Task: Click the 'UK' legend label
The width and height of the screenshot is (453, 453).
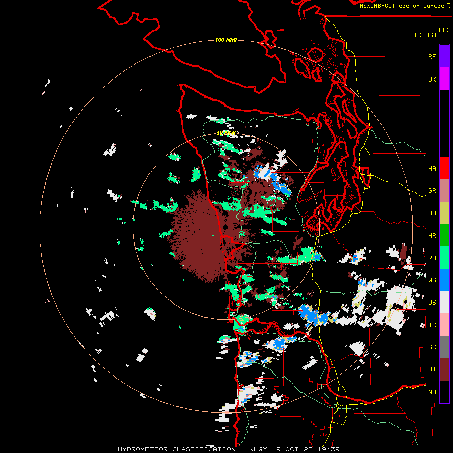Action: point(432,79)
